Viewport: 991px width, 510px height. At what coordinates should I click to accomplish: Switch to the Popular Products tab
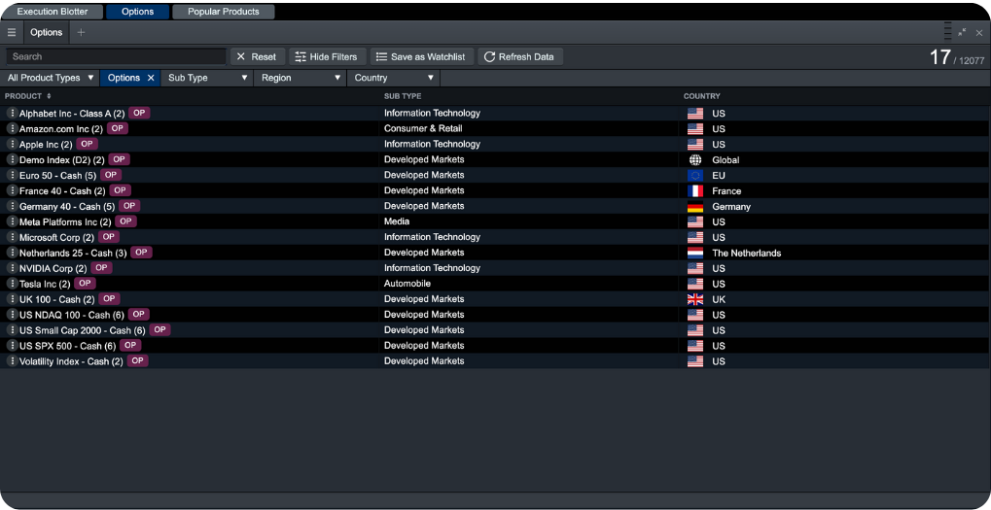[x=223, y=12]
